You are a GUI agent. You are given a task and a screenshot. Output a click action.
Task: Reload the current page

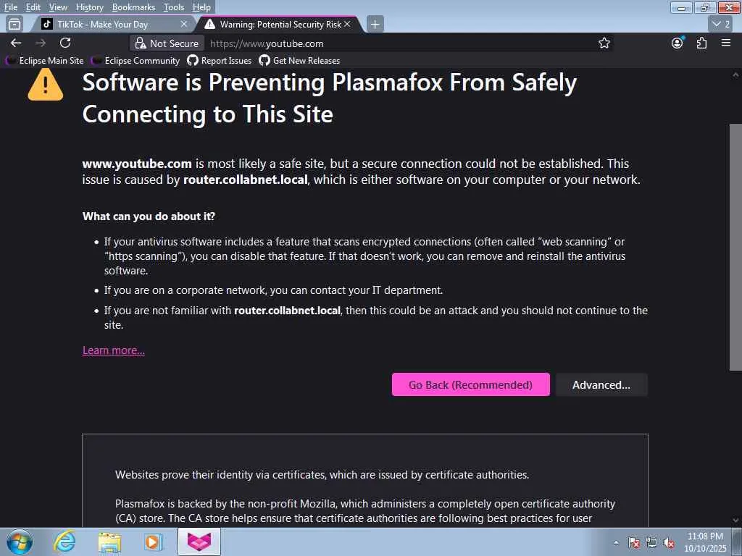coord(65,43)
